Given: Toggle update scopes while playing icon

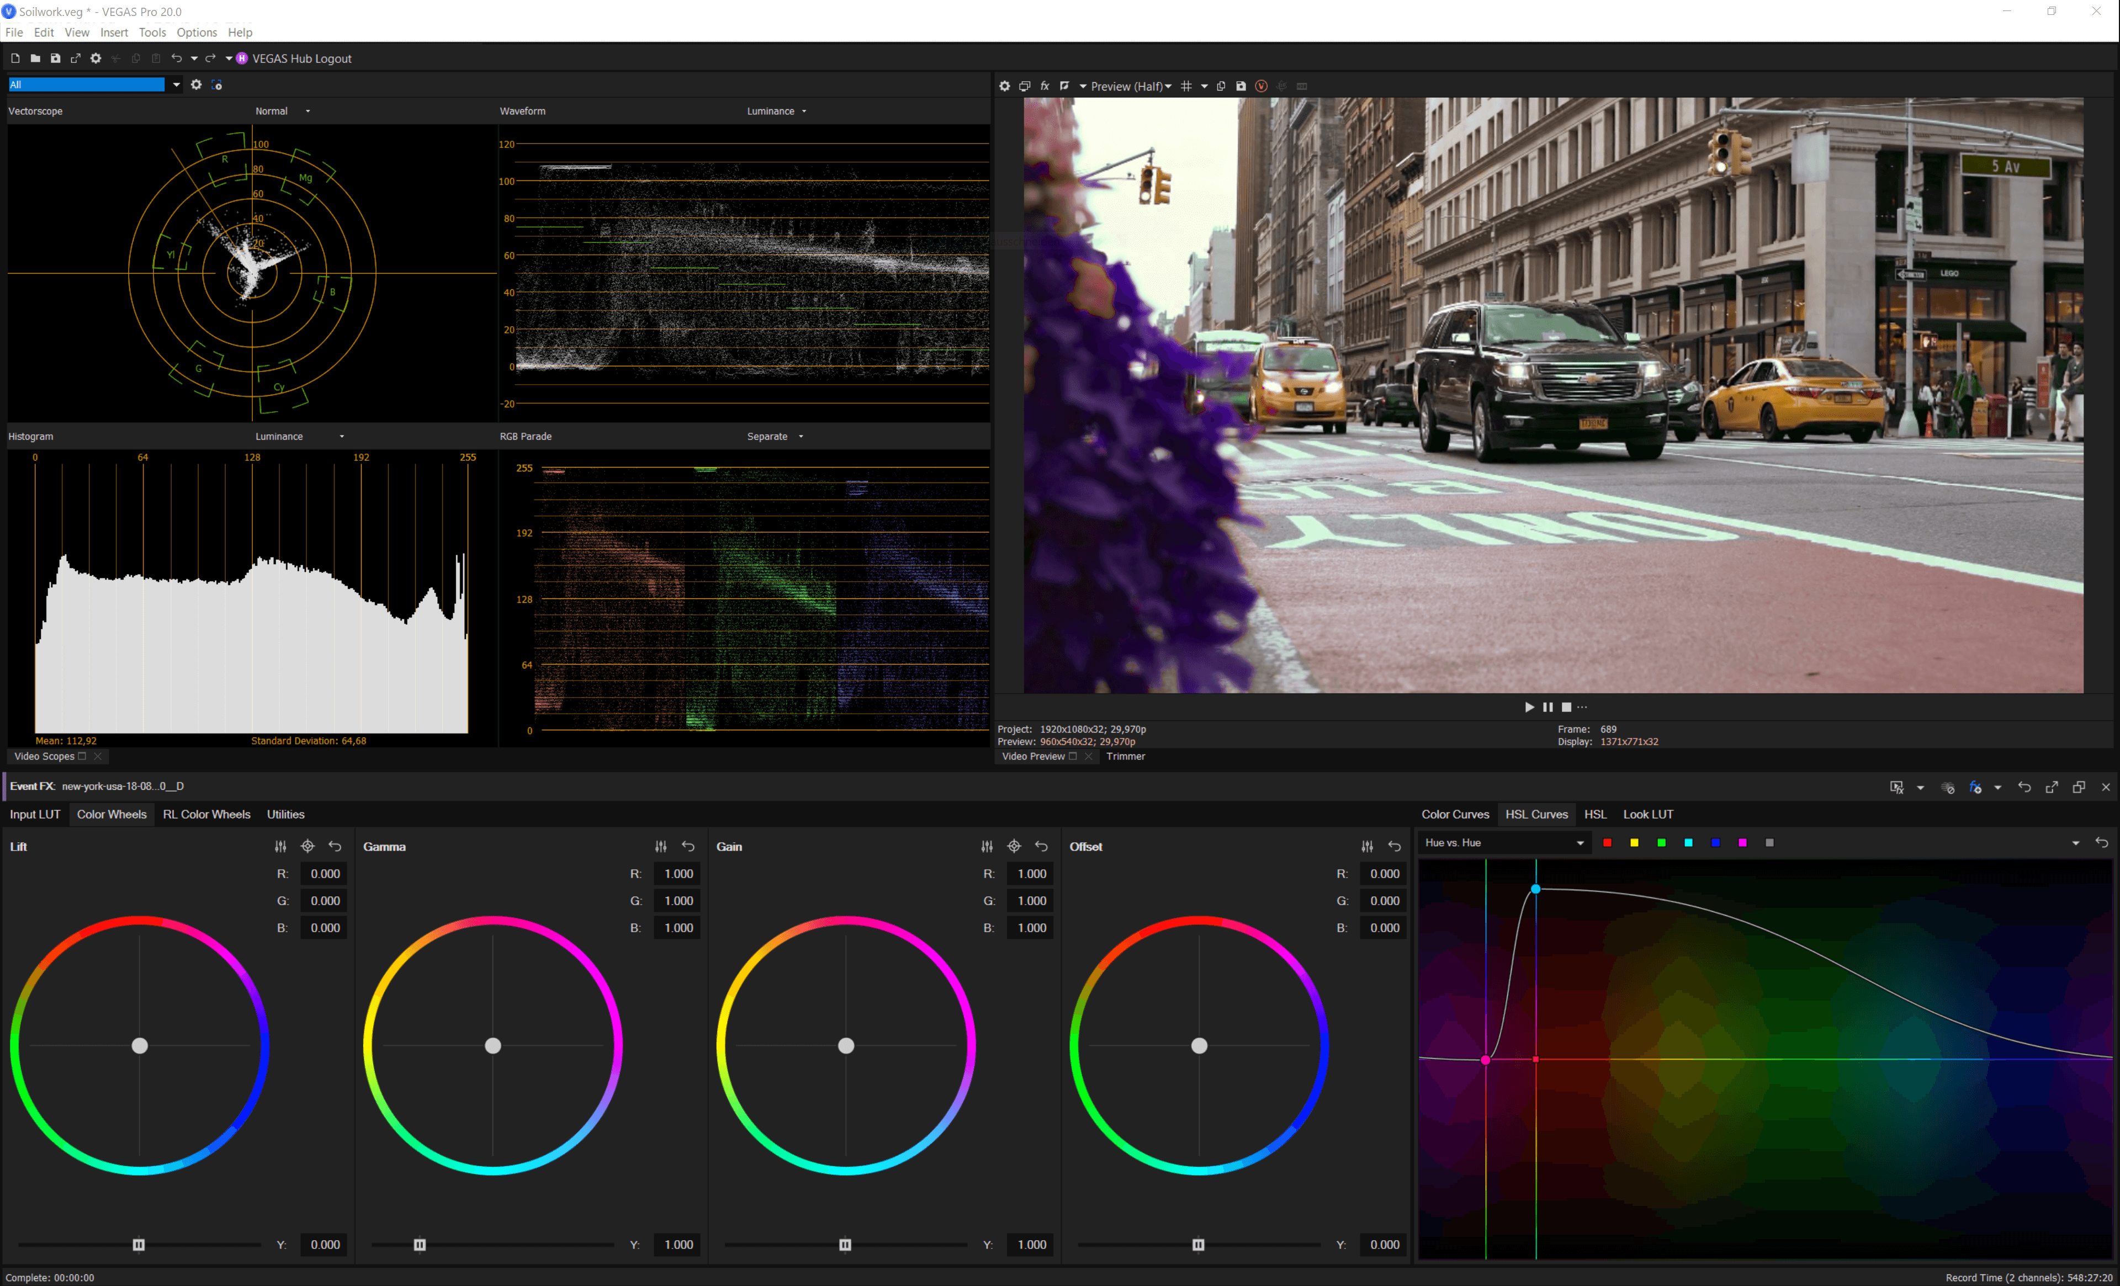Looking at the screenshot, I should pos(217,84).
